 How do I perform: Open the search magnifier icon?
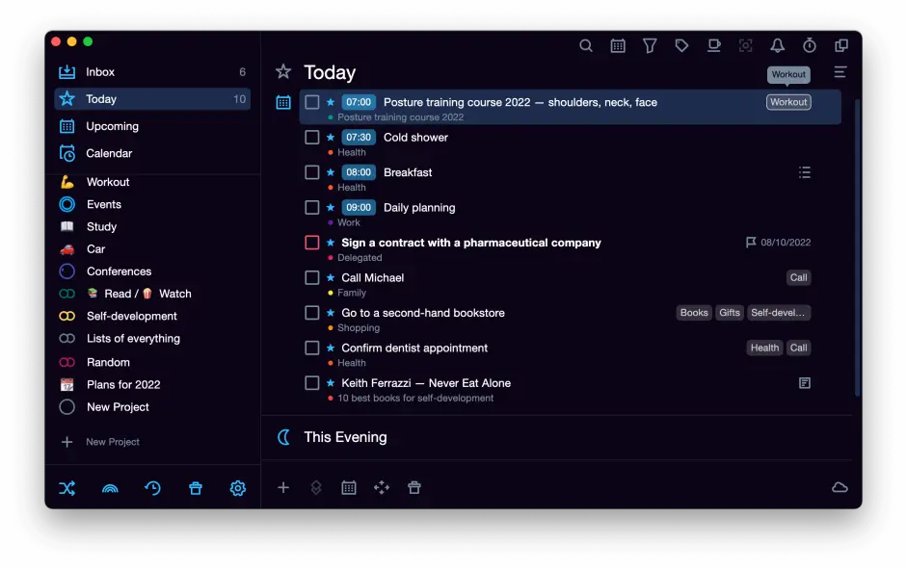(586, 45)
